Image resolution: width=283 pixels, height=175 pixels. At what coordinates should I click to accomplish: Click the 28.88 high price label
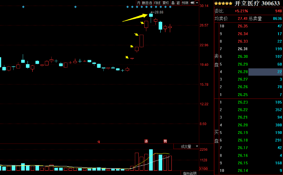(159, 13)
